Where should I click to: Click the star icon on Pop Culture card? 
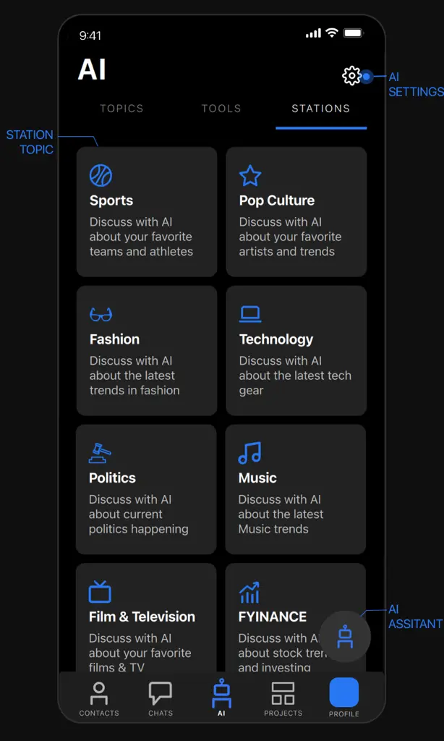coord(250,176)
